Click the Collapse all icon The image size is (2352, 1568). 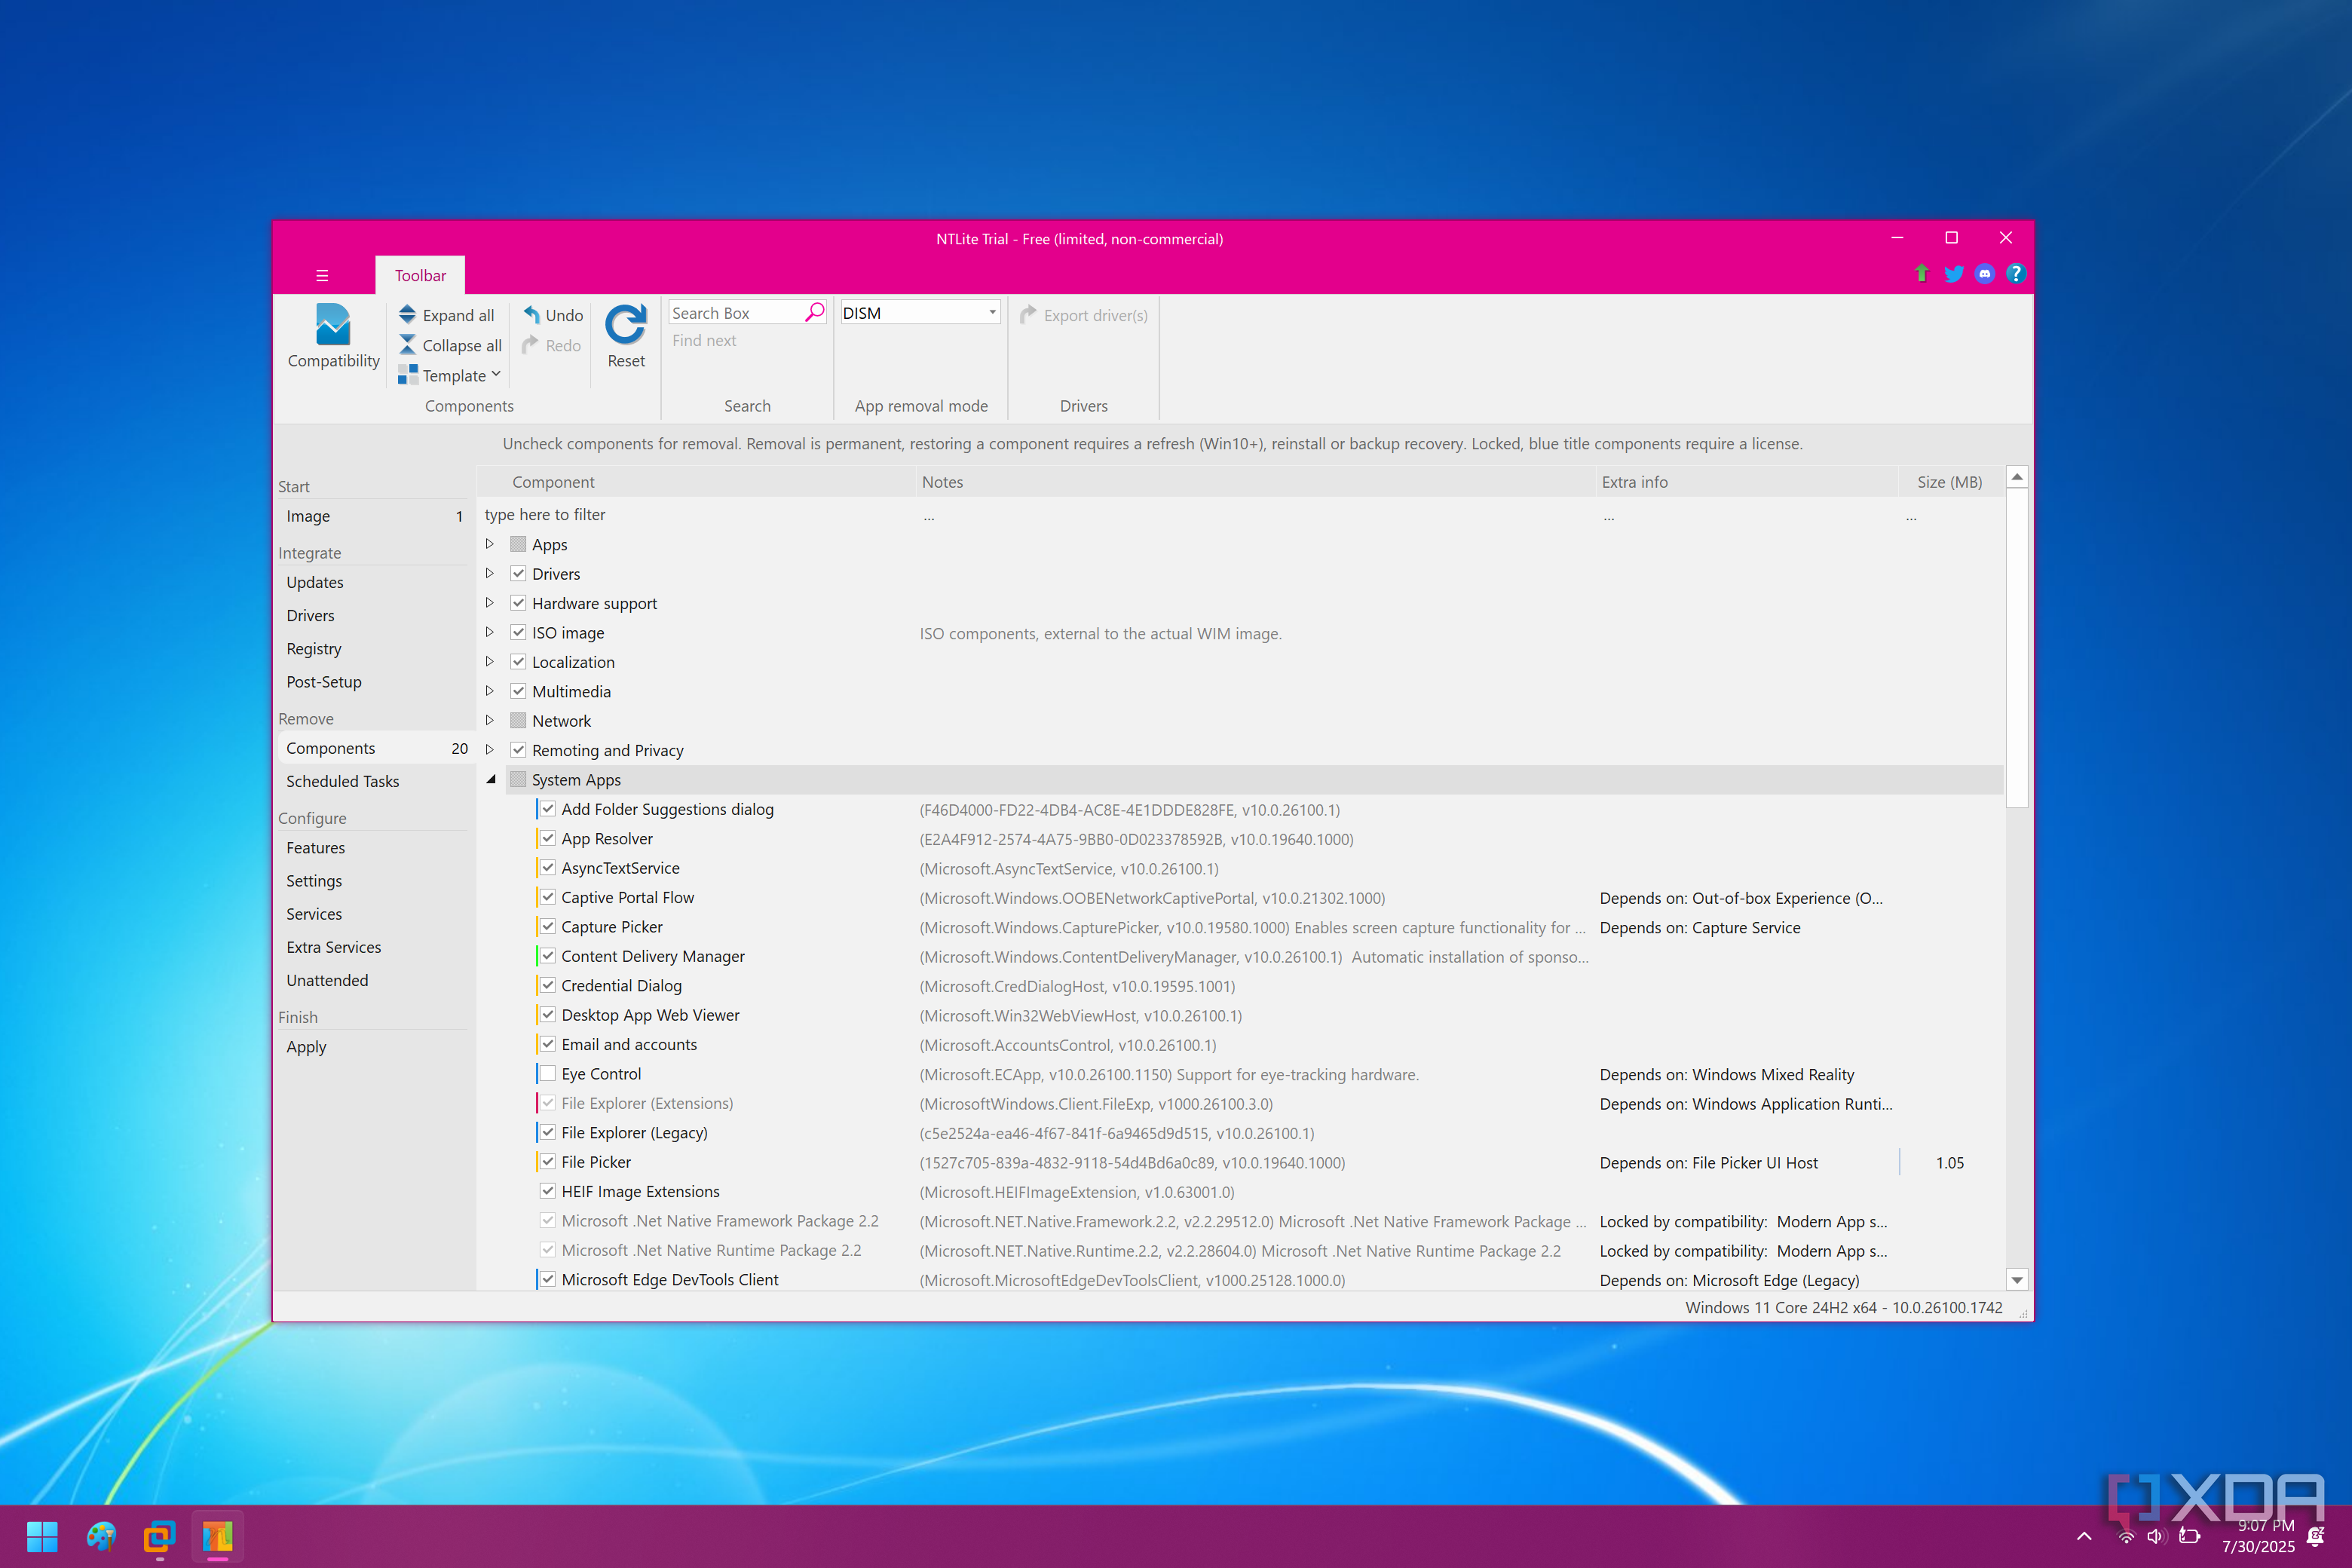[407, 345]
